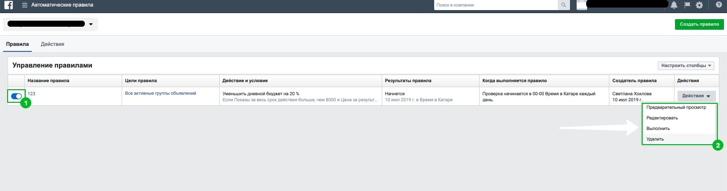Focus the Поиск в компании field

[496, 5]
